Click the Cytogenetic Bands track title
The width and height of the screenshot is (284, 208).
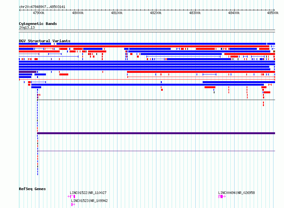click(38, 24)
